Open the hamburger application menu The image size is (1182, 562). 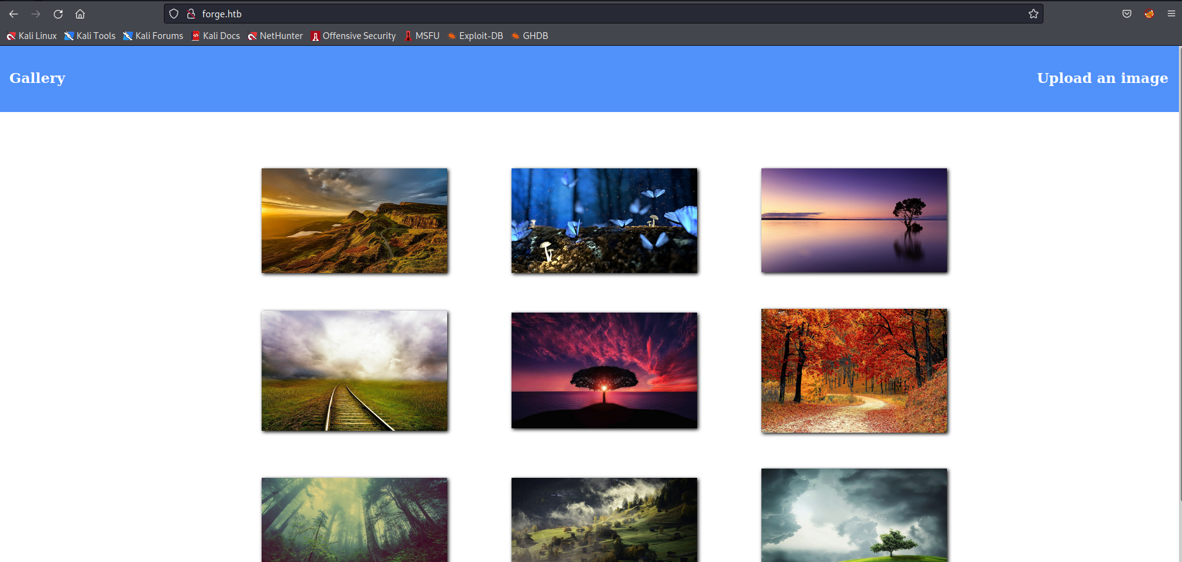pyautogui.click(x=1171, y=14)
